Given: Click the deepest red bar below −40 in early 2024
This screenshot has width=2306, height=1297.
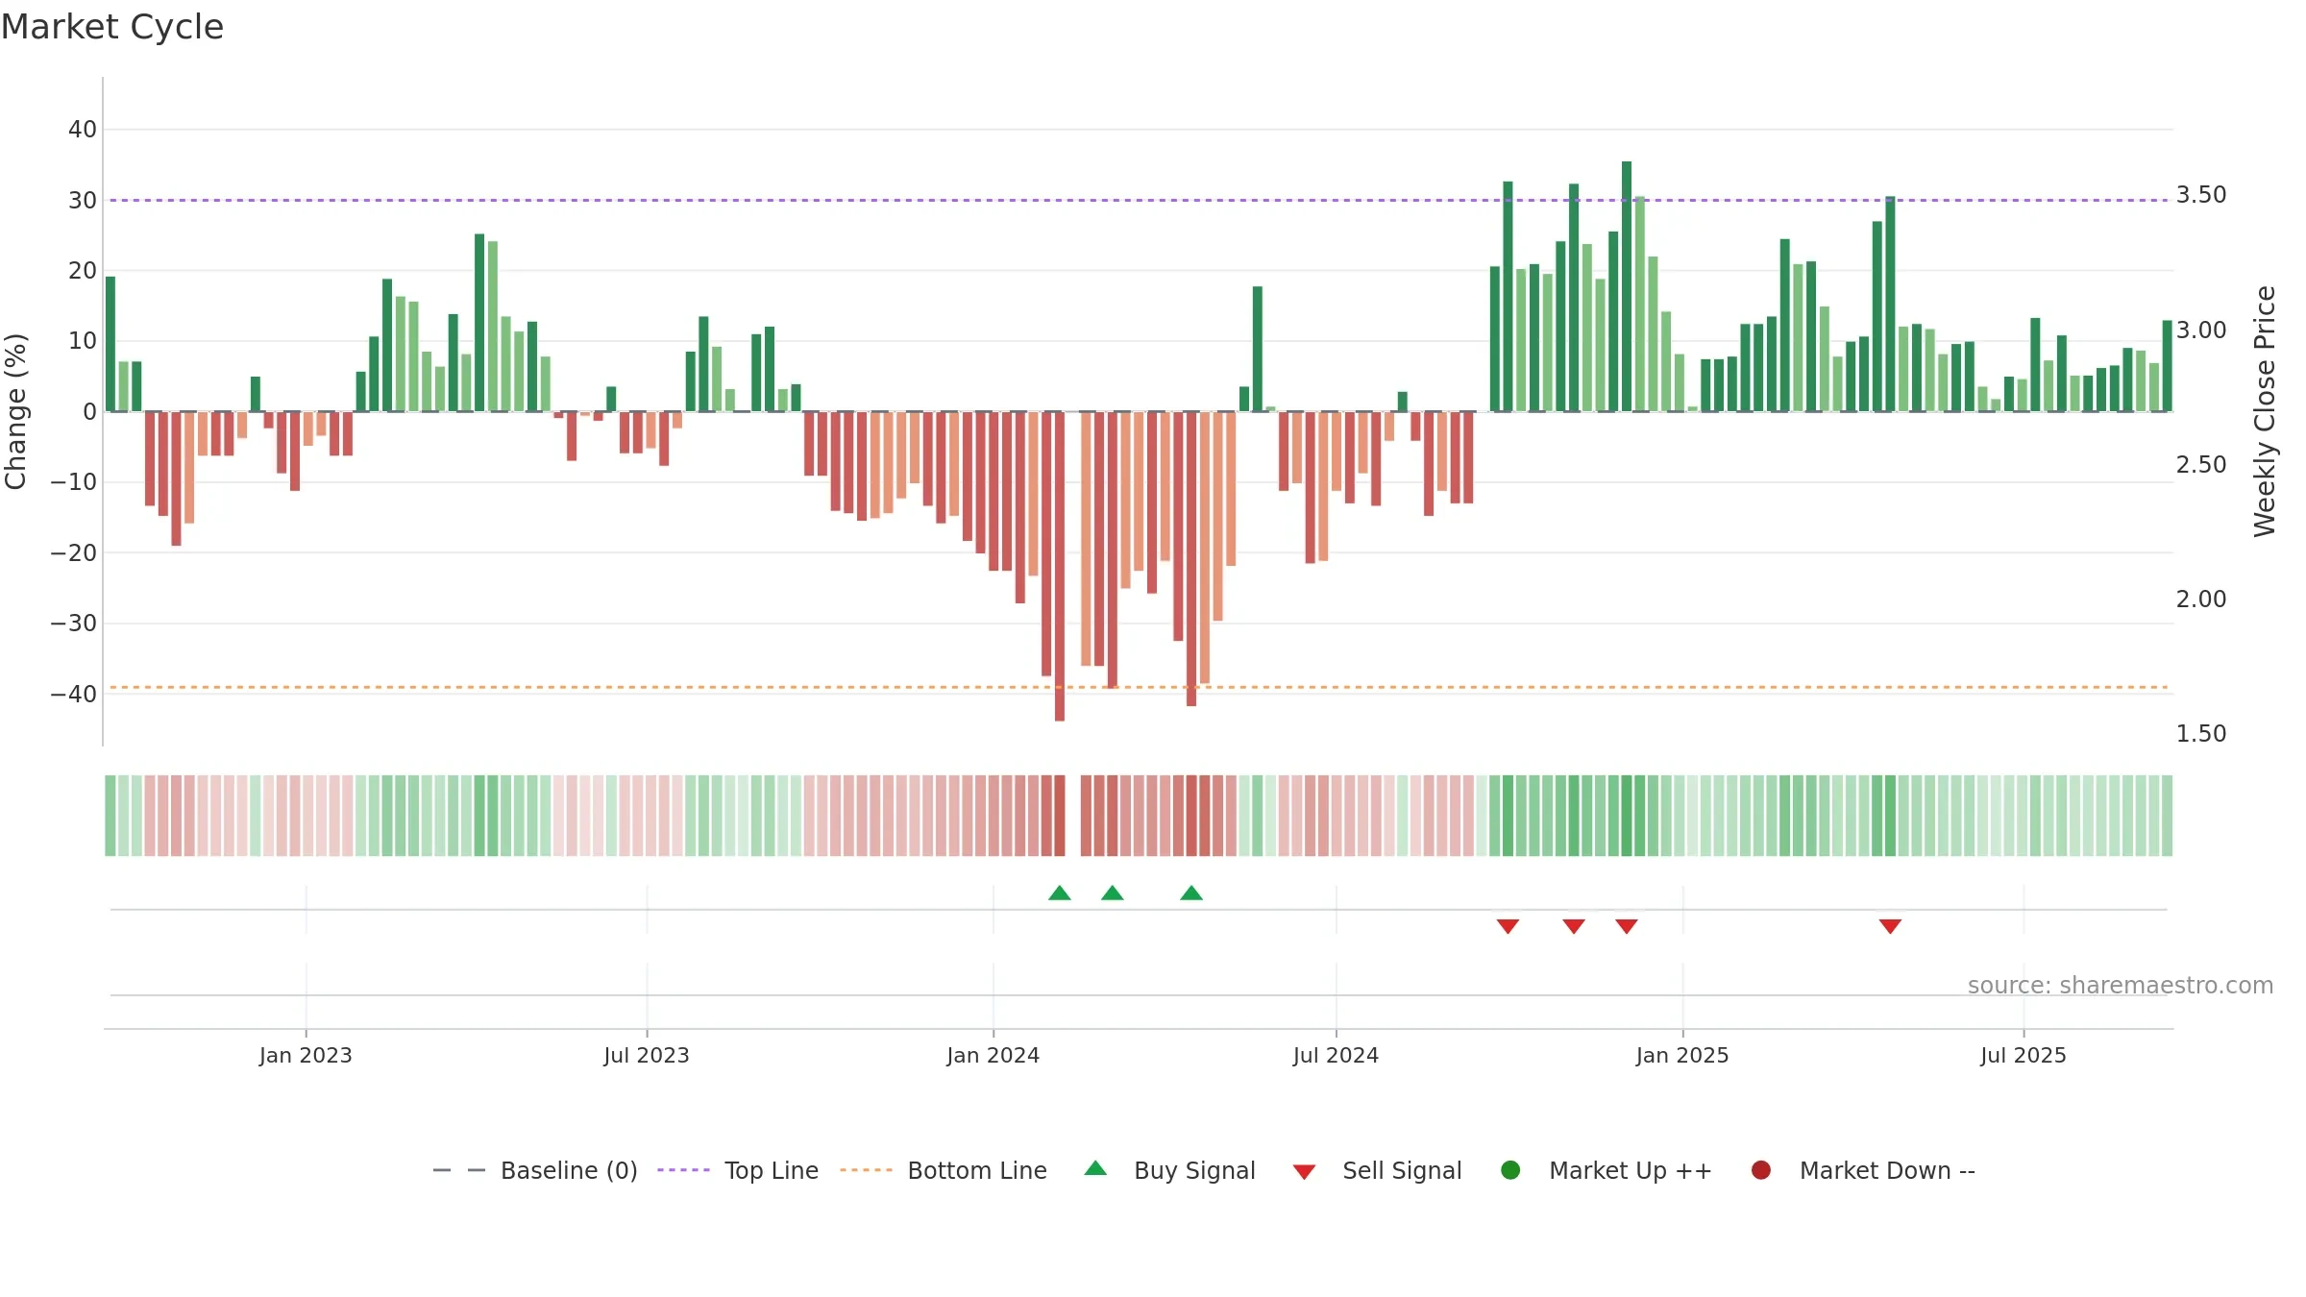Looking at the screenshot, I should pos(1060,566).
